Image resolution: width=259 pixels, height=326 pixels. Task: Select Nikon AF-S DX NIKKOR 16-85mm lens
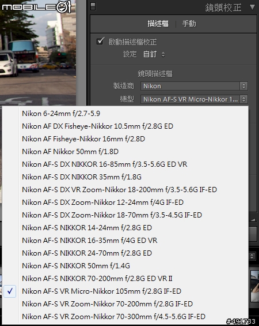pyautogui.click(x=125, y=164)
